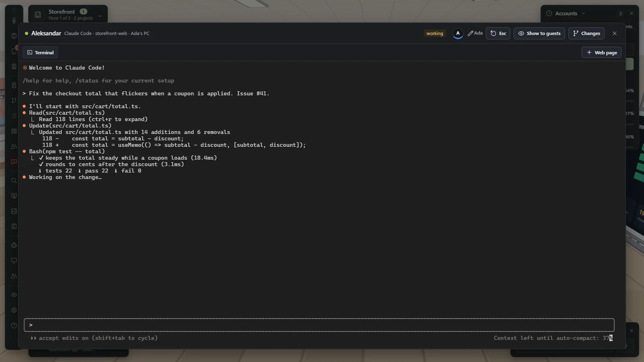Screen dimensions: 644x362
Task: Open the server stack icon in sidebar
Action: pyautogui.click(x=14, y=131)
